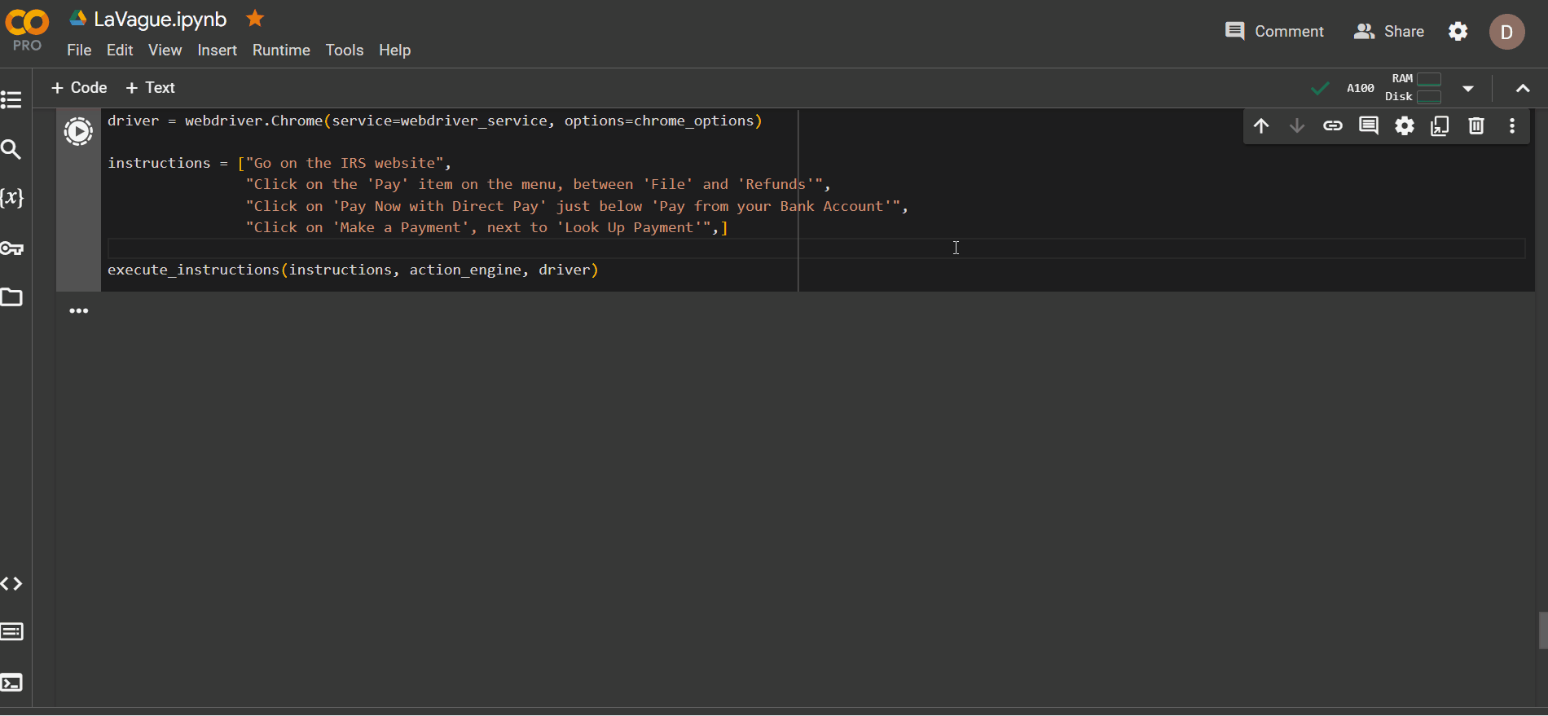The width and height of the screenshot is (1548, 716).
Task: Open the Comment panel
Action: pyautogui.click(x=1275, y=31)
